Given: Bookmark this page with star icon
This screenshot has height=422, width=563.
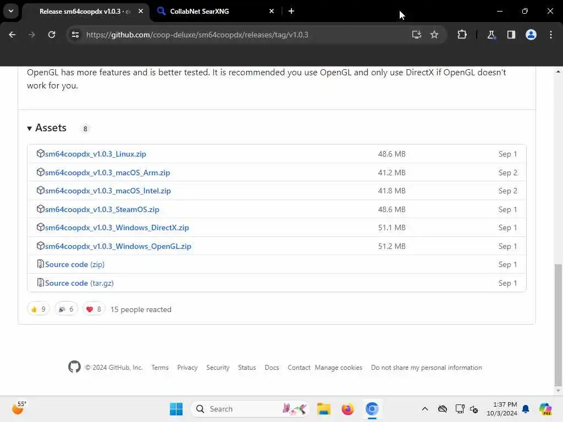Looking at the screenshot, I should click(434, 35).
